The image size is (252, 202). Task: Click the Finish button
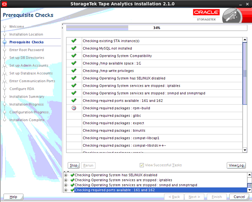point(217,197)
